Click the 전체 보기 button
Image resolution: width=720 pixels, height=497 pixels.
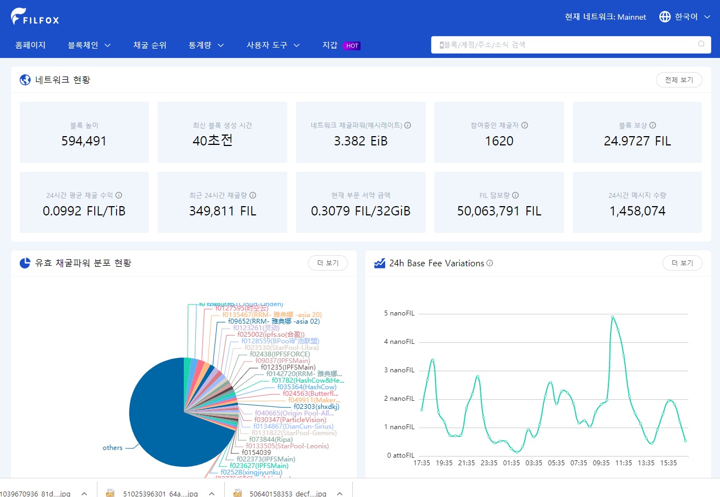pyautogui.click(x=679, y=79)
